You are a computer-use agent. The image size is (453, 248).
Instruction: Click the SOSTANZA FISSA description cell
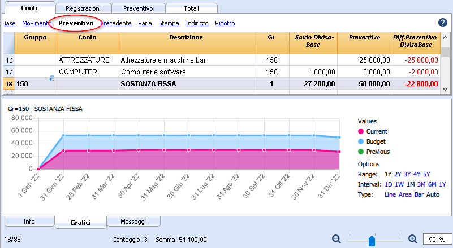(x=186, y=84)
